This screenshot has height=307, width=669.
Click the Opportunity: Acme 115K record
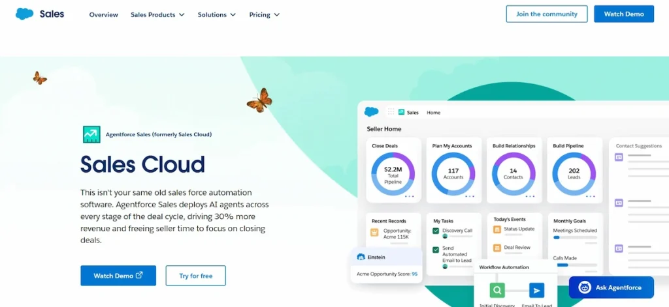click(397, 233)
